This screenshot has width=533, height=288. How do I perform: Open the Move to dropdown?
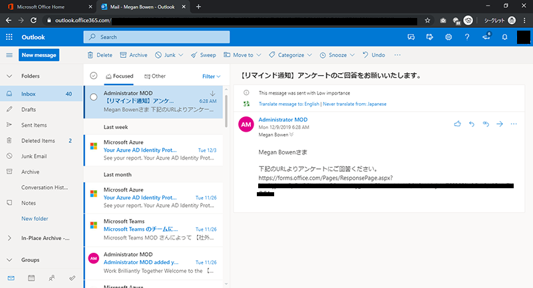tap(242, 55)
